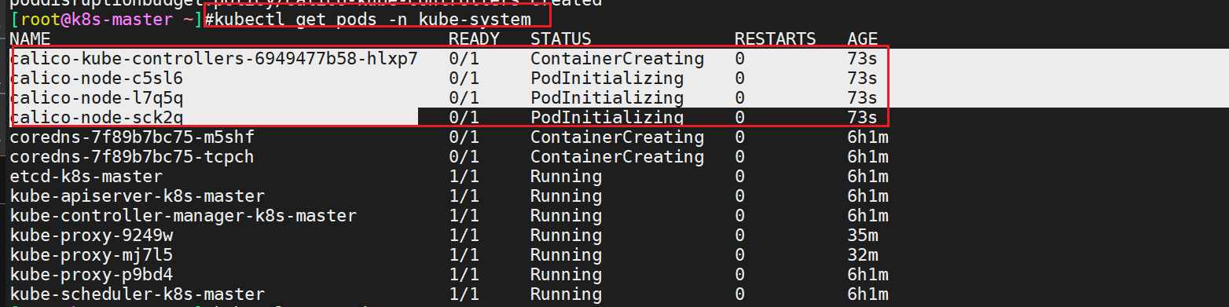Click the kube-apiserver-k8s-master pod name

[x=138, y=196]
